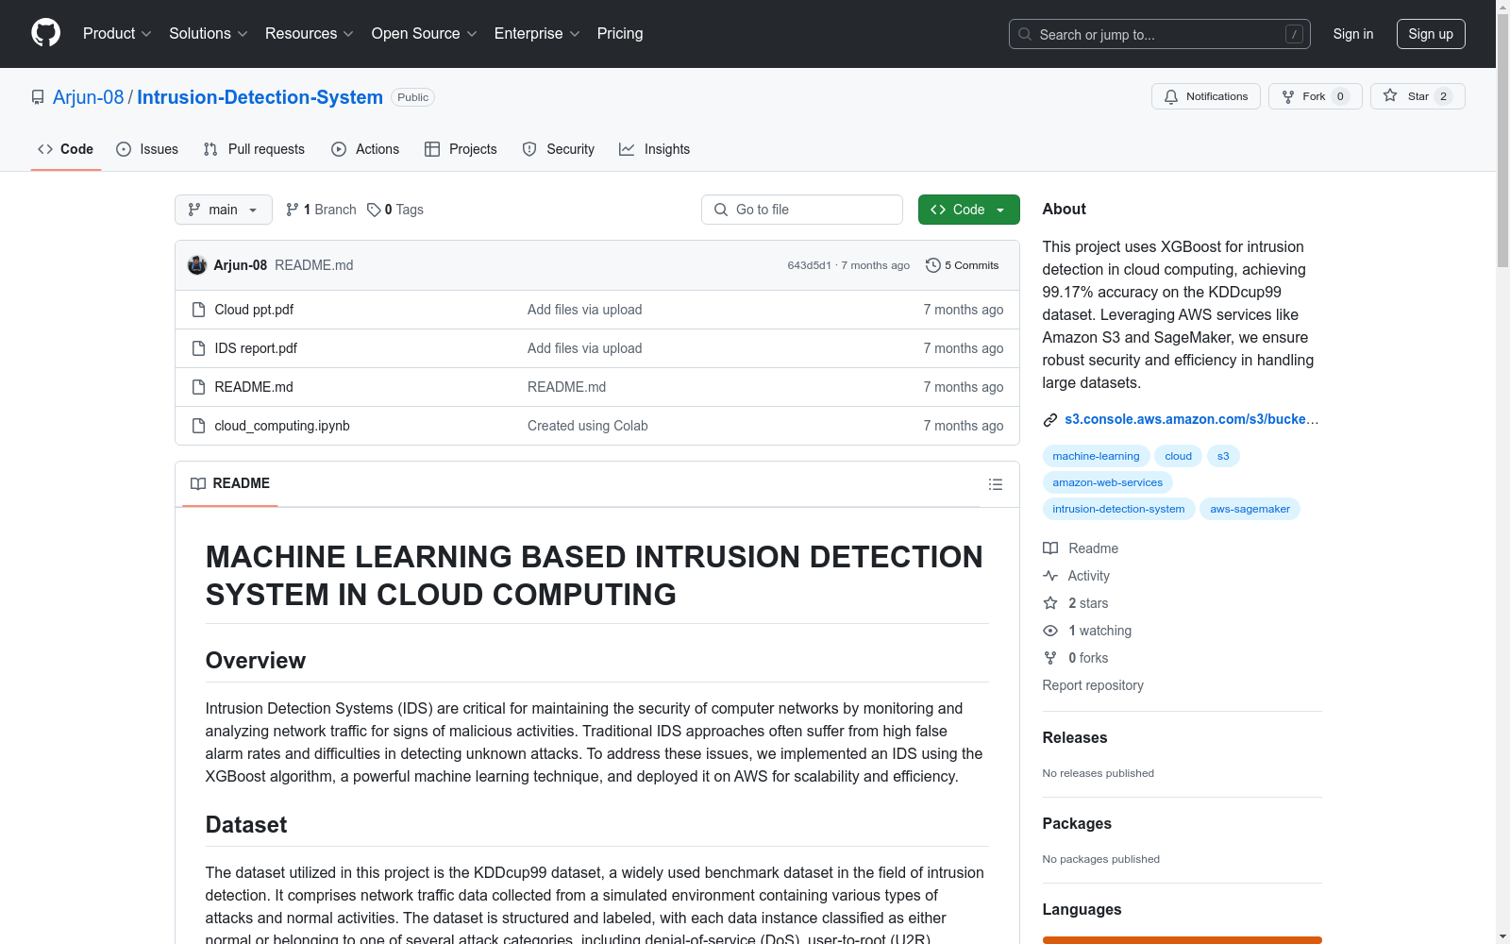1510x944 pixels.
Task: Click Arjun-08's avatar in the commit bar
Action: coord(197,265)
